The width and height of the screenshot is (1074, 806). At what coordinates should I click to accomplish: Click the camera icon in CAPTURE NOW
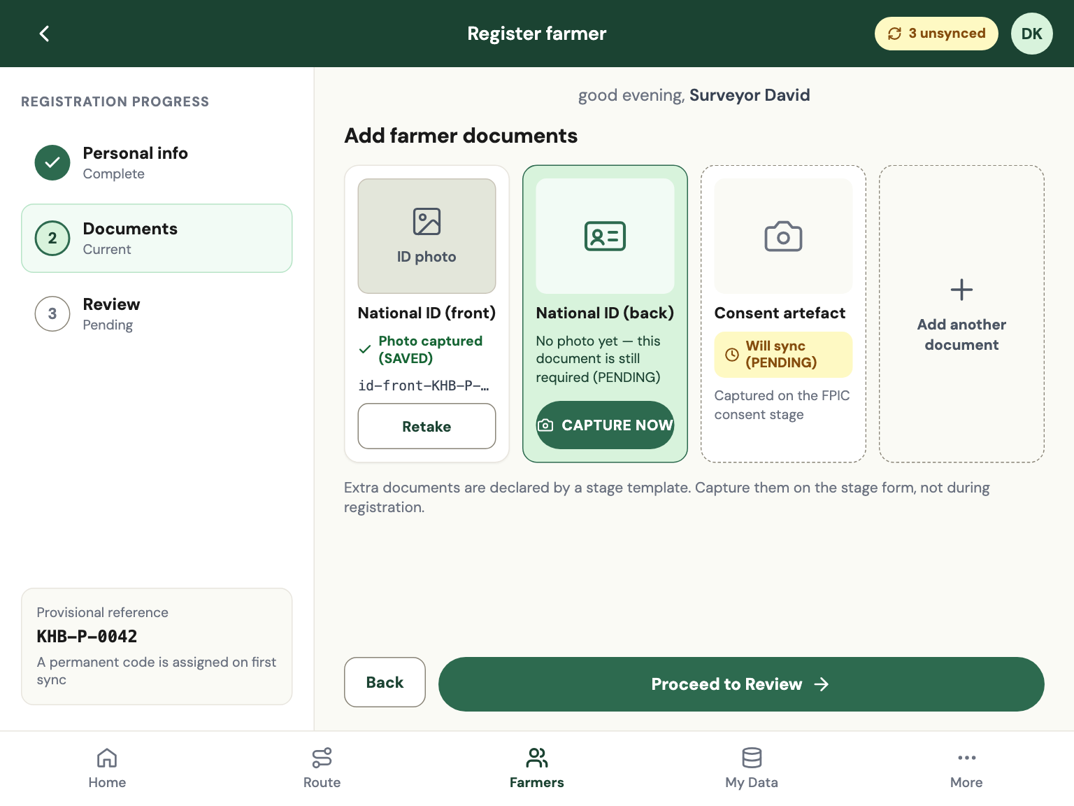point(545,425)
